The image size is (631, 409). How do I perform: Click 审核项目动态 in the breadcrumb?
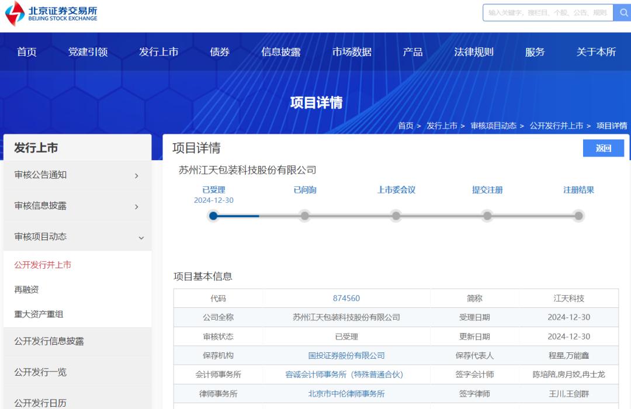pos(493,126)
